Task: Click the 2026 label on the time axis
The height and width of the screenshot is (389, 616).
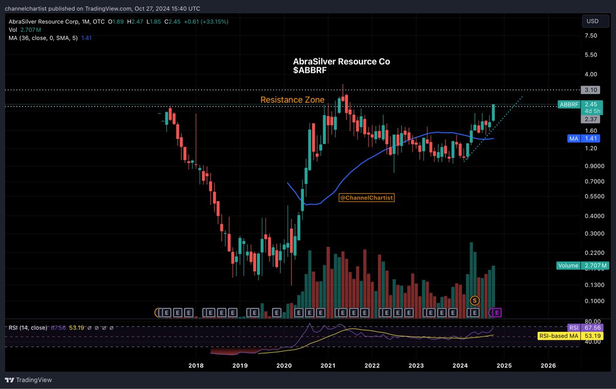Action: coord(548,365)
